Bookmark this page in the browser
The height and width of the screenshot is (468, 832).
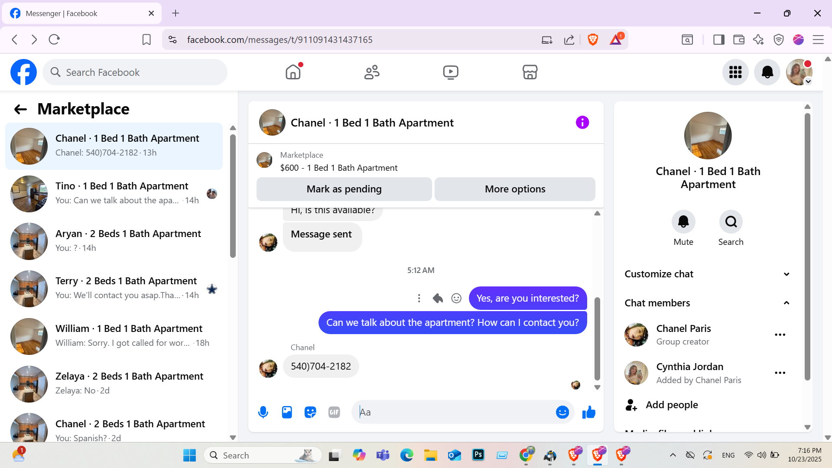point(146,40)
